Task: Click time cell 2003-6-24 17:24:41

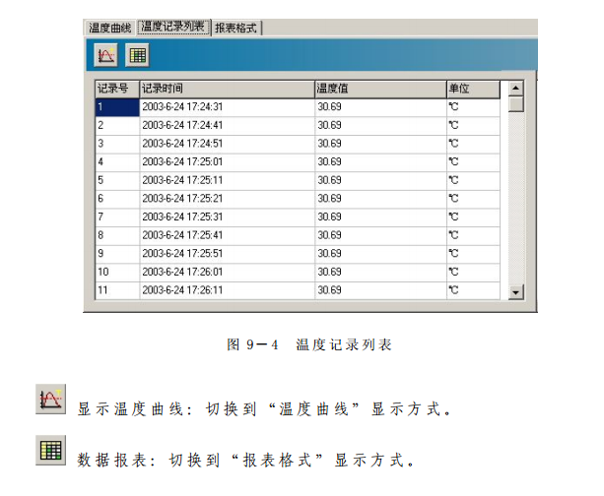Action: click(x=227, y=125)
